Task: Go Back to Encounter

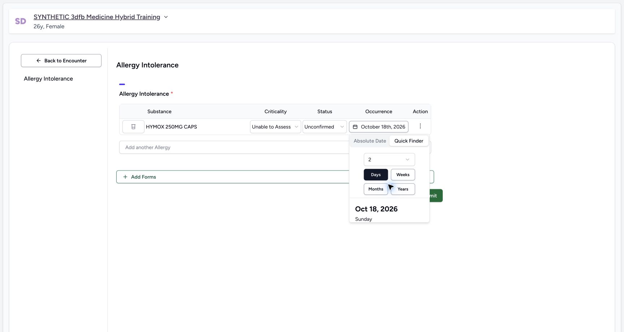Action: click(61, 61)
